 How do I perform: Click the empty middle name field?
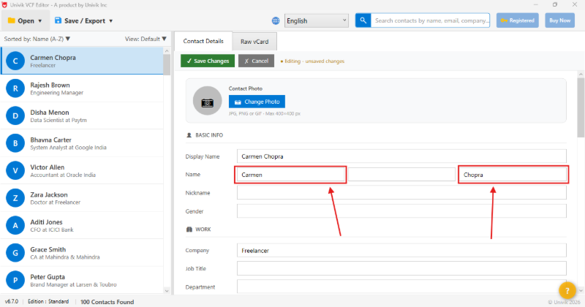[401, 175]
